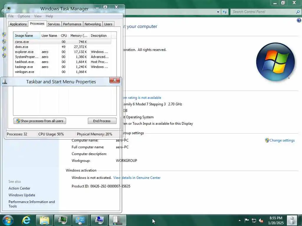Viewport: 302px width, 226px height.
Task: Open Windows Update in See also
Action: 22,195
